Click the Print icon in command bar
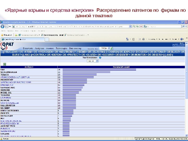The height and width of the screenshot is (141, 188). click(x=143, y=39)
